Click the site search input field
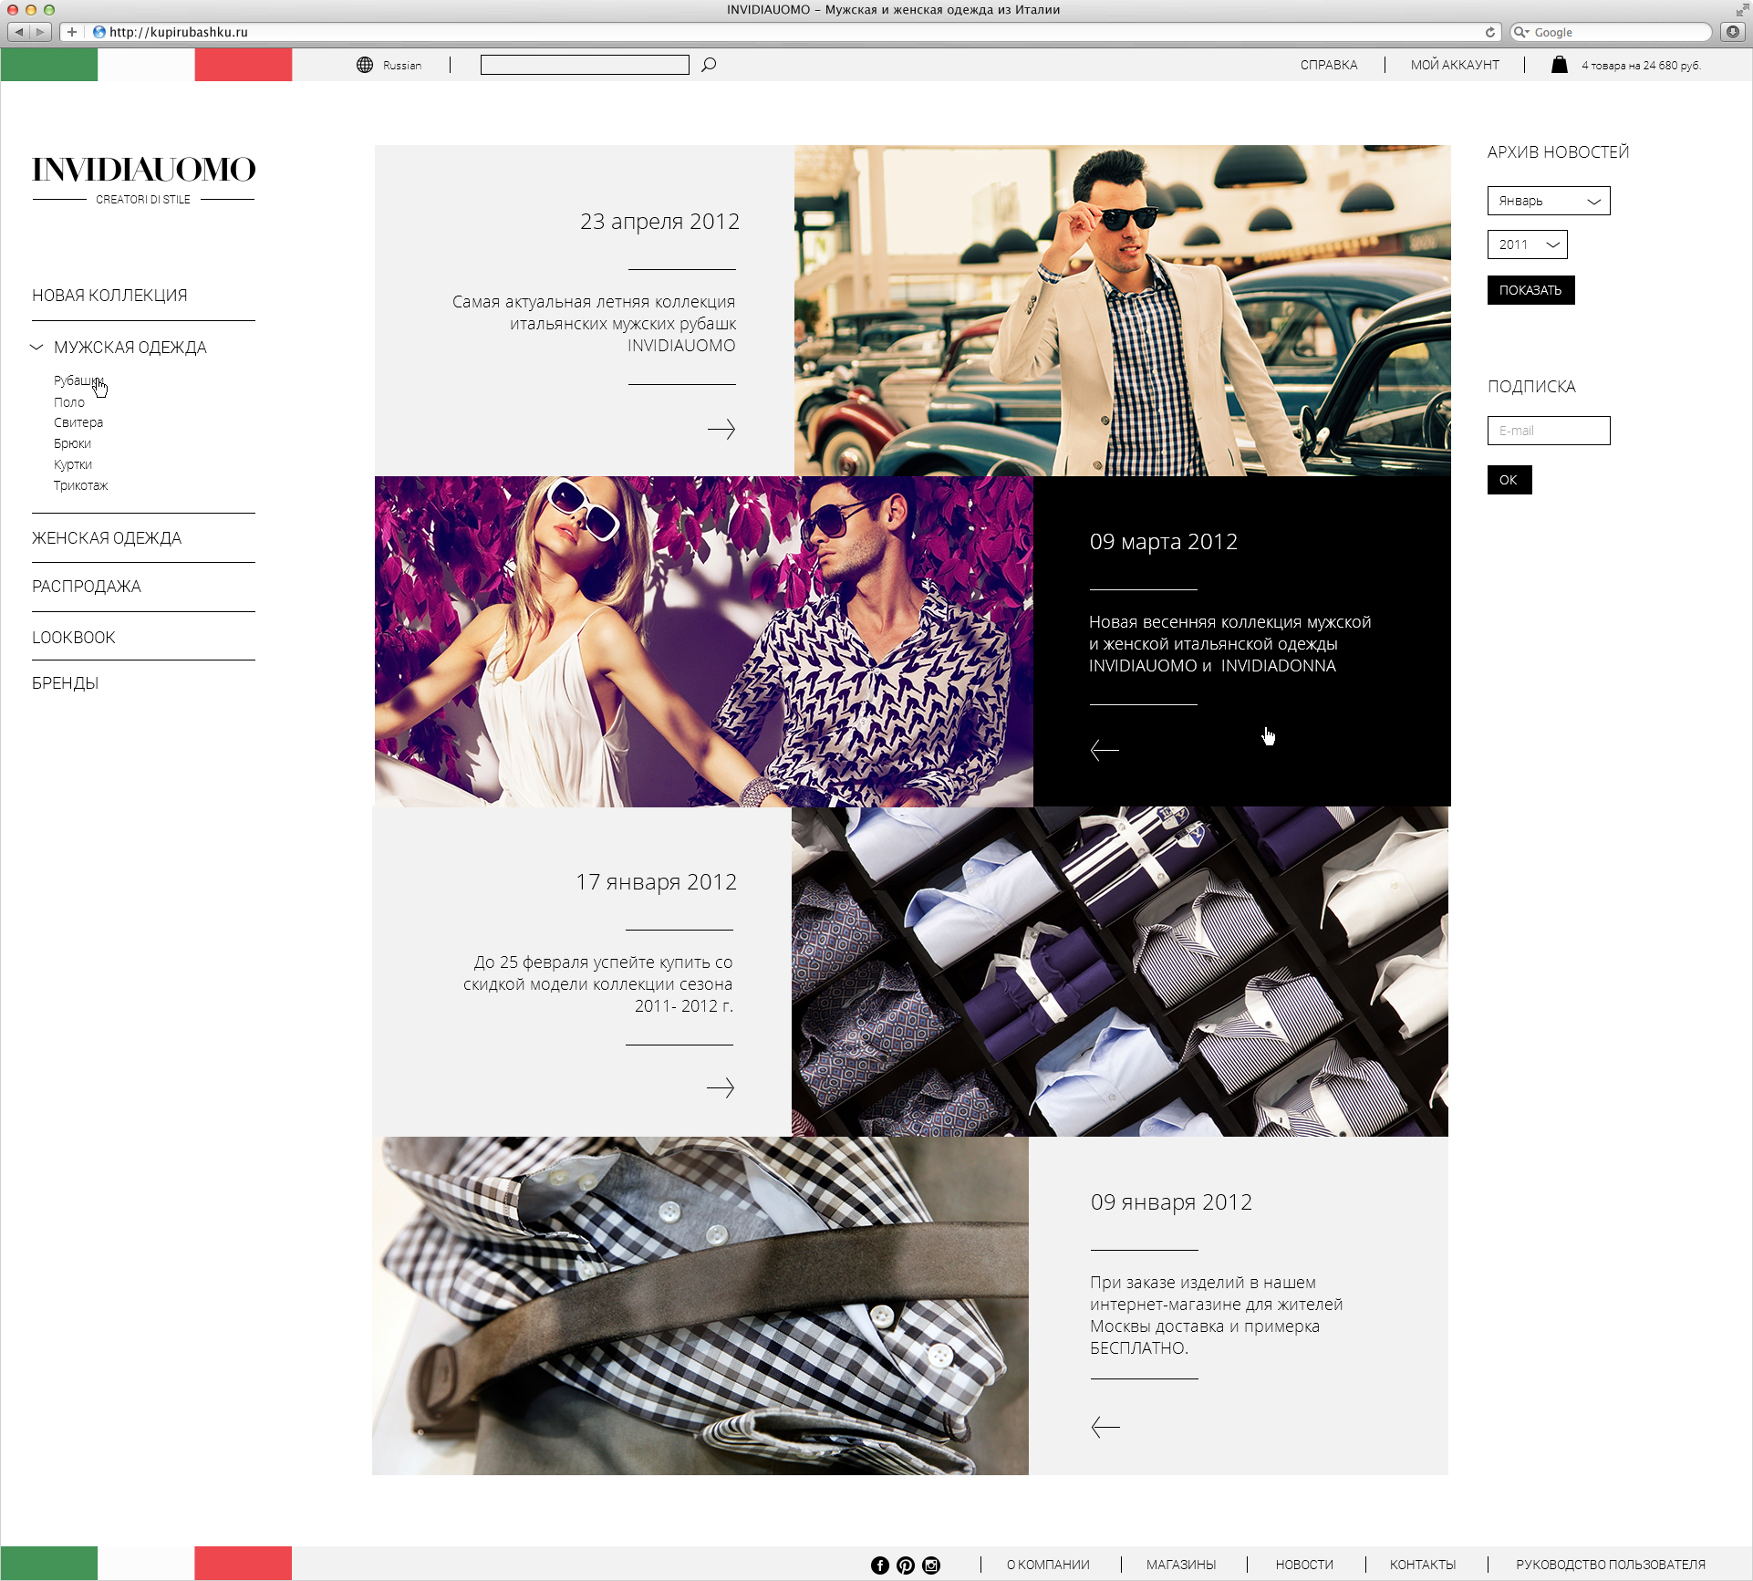Image resolution: width=1753 pixels, height=1581 pixels. (585, 65)
